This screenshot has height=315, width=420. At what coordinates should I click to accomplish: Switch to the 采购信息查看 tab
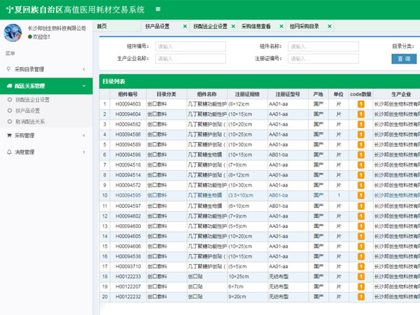(257, 26)
